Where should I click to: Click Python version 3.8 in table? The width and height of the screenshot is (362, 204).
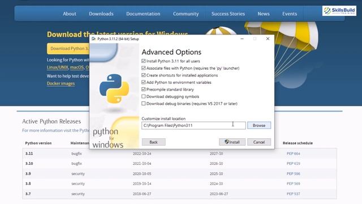tap(28, 184)
